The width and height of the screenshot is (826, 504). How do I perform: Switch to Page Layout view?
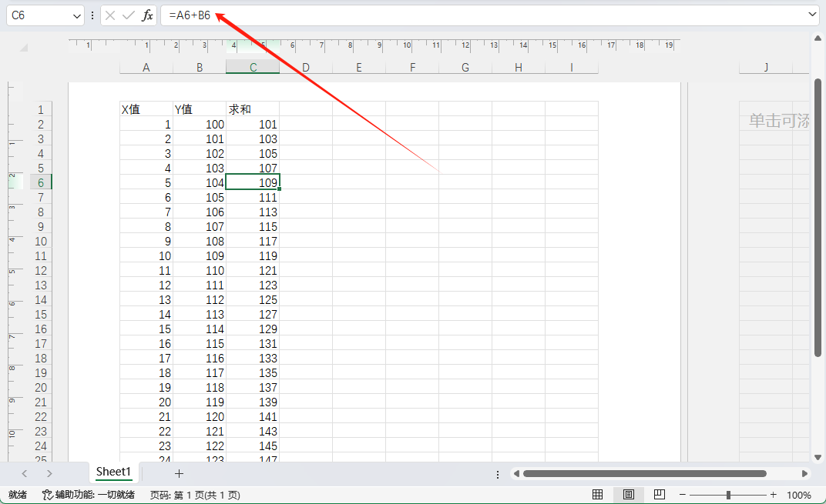coord(628,495)
